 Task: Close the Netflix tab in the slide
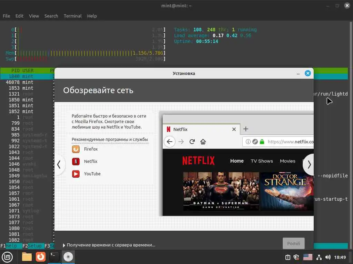pos(234,129)
